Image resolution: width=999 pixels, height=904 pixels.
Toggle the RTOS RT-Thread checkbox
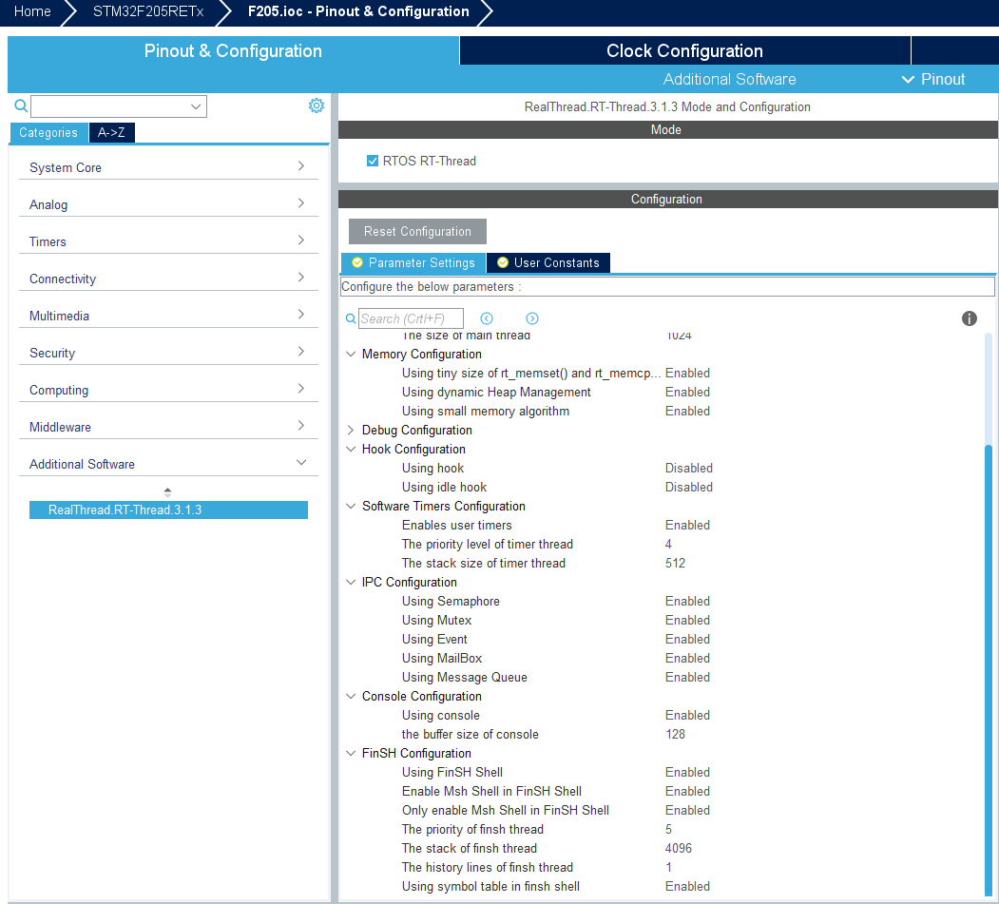[373, 162]
